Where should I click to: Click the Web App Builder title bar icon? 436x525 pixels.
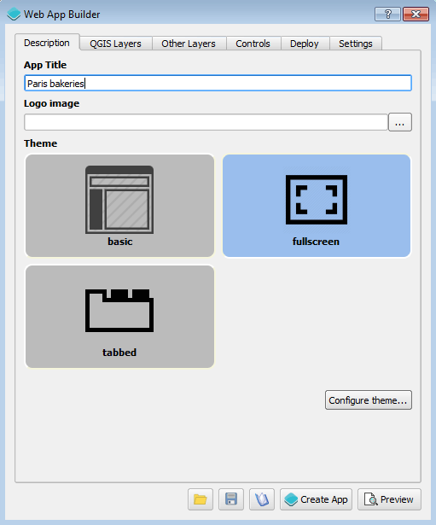[14, 14]
